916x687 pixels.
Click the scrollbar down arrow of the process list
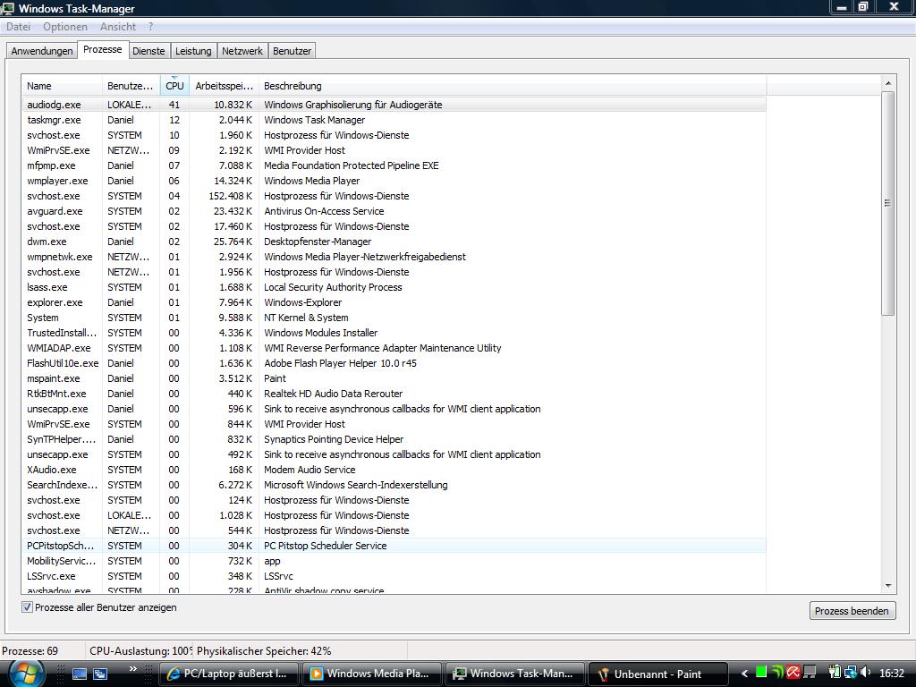point(888,586)
